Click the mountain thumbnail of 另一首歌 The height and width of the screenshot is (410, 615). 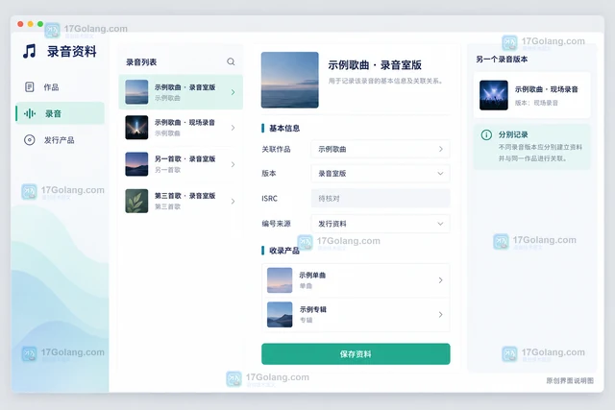(x=136, y=164)
